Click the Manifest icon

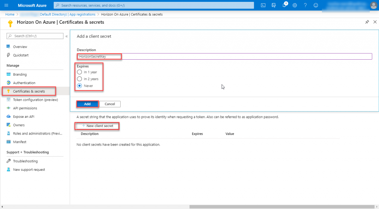(x=9, y=142)
